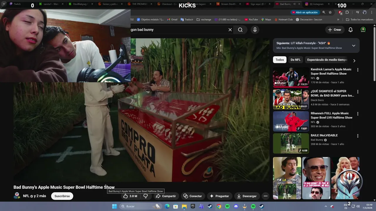Expand the Siguiente mix playlist panel
376x211 pixels.
354,45
